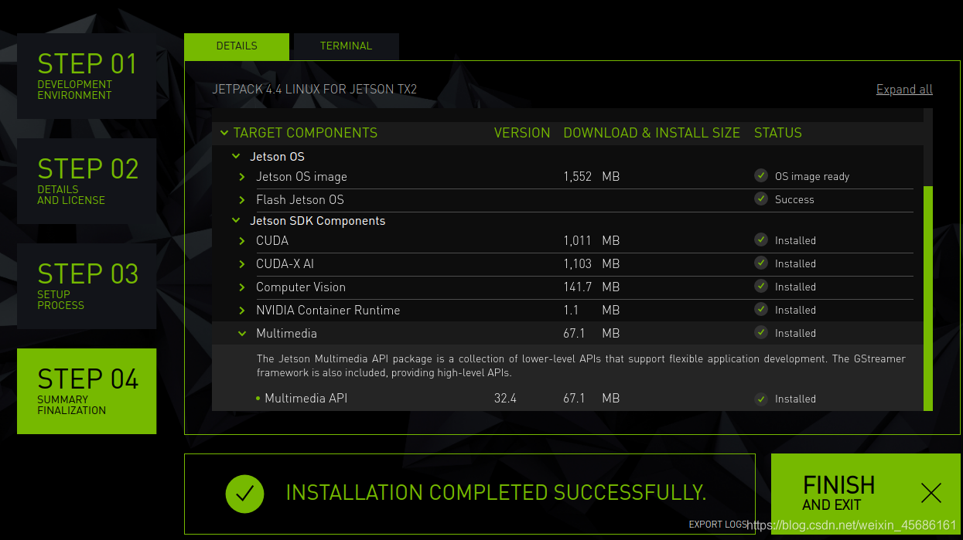
Task: Click CUDA-X AI row Installed check icon
Action: point(761,263)
